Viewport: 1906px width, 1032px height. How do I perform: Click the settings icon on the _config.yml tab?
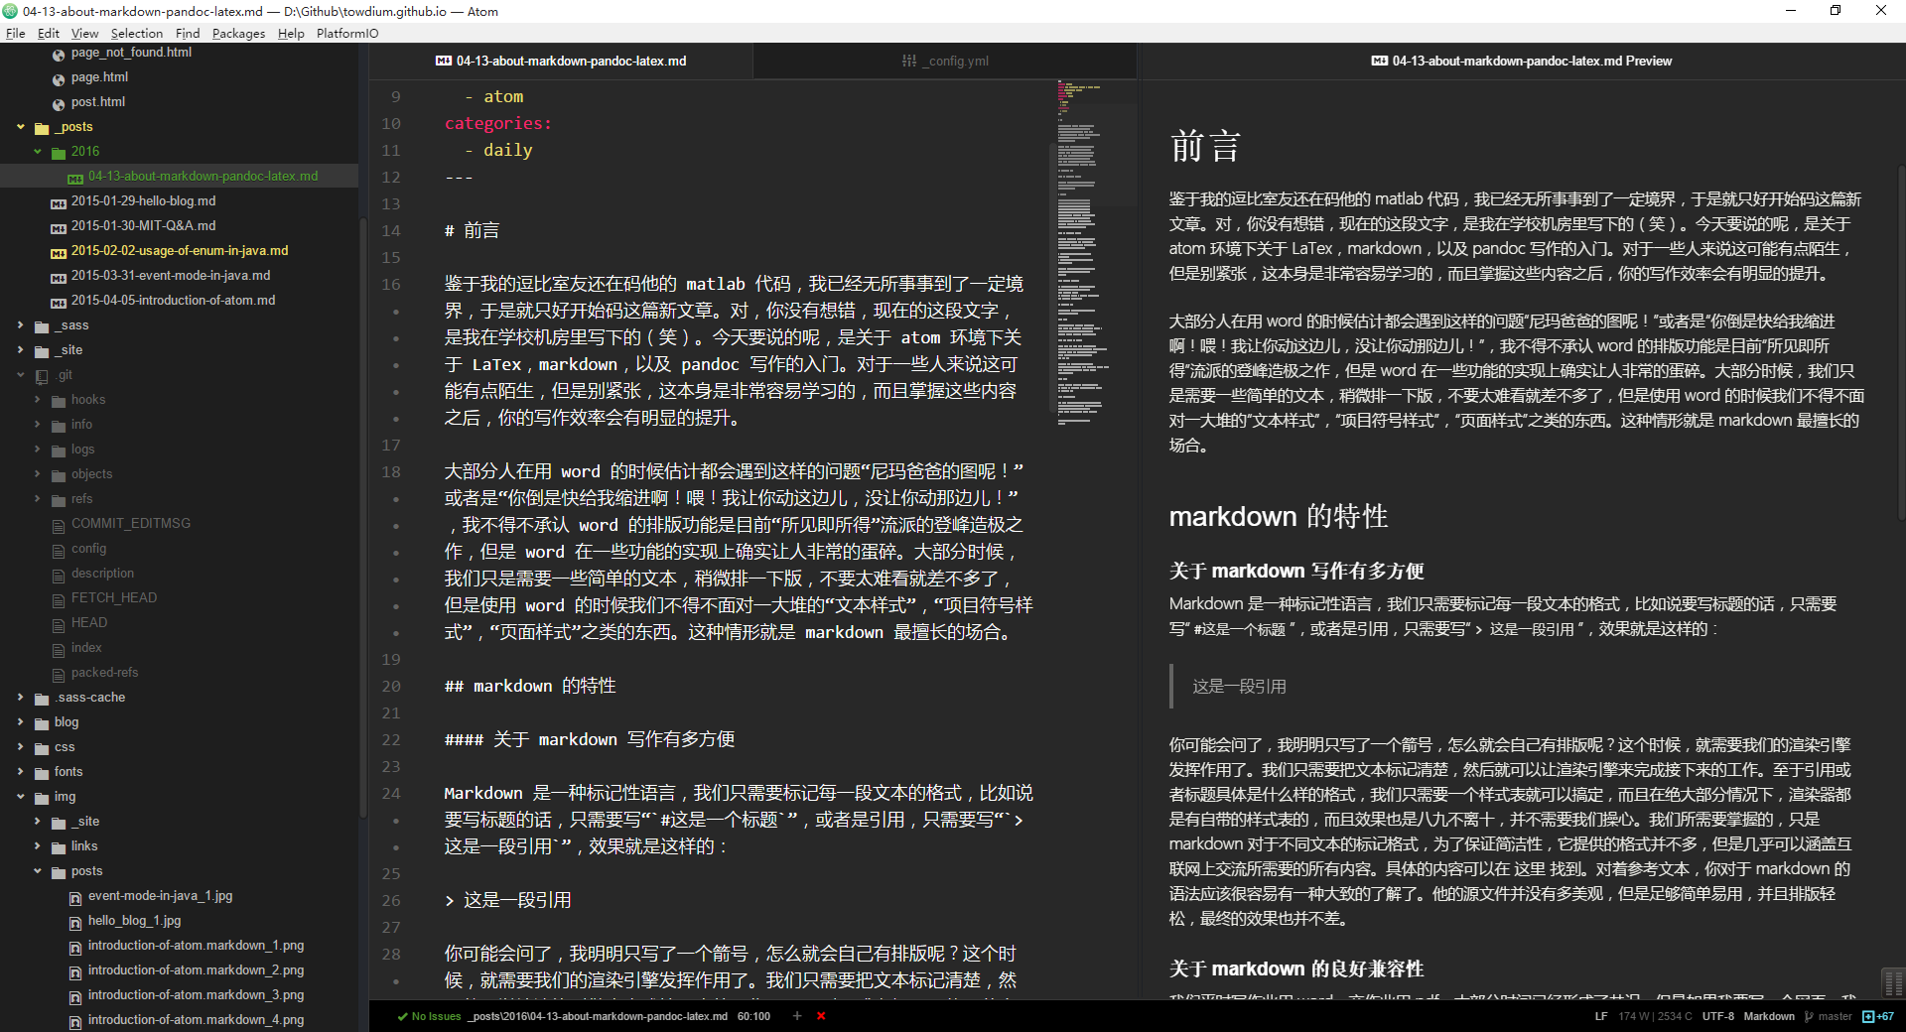click(909, 62)
